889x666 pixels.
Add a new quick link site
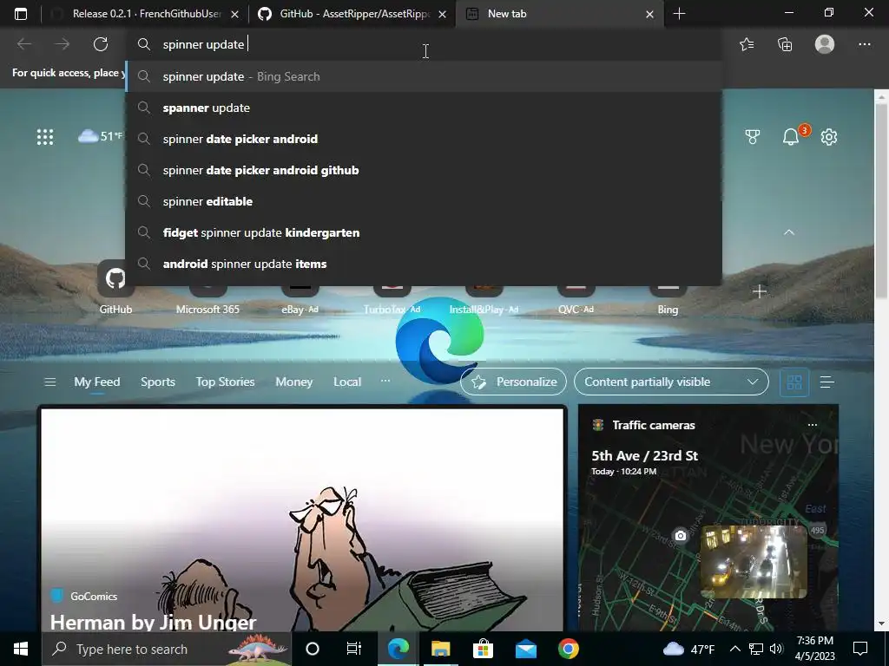[759, 291]
